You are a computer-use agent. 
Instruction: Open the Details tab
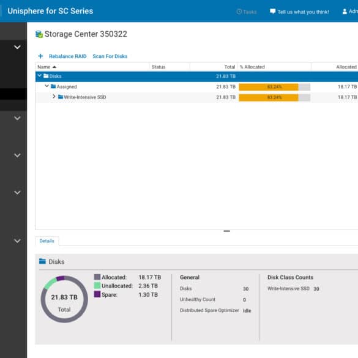pyautogui.click(x=47, y=241)
